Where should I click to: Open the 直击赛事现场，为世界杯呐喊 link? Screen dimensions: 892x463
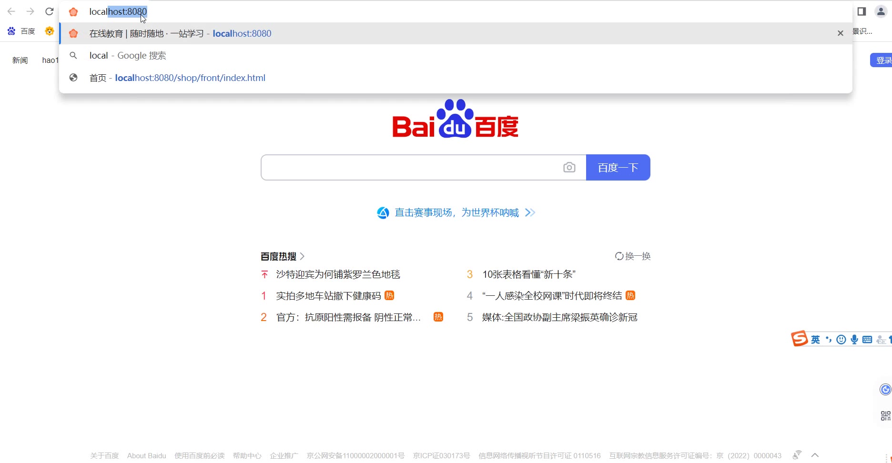click(x=457, y=212)
